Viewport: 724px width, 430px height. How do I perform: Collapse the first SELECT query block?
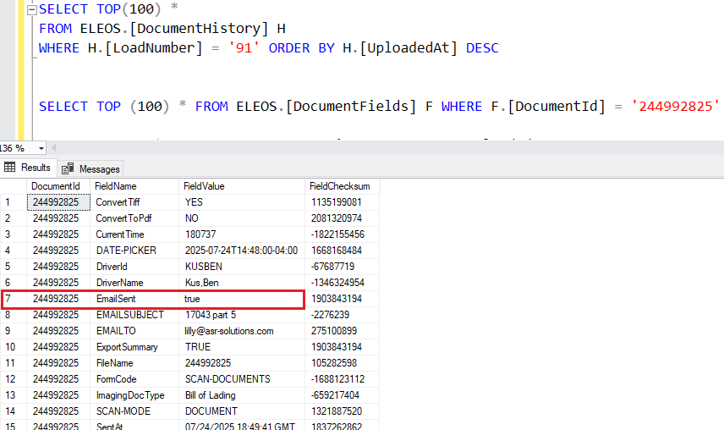[x=32, y=9]
